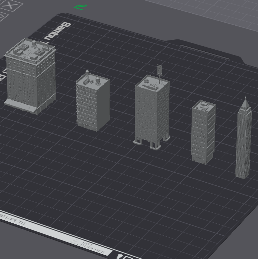Click the X icon beside the build plate
Viewport: 258px width, 259px height.
click(x=10, y=5)
